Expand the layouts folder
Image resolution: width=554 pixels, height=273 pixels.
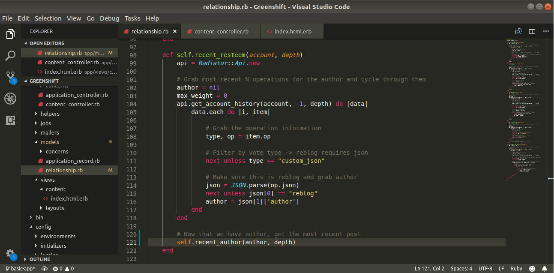69,208
